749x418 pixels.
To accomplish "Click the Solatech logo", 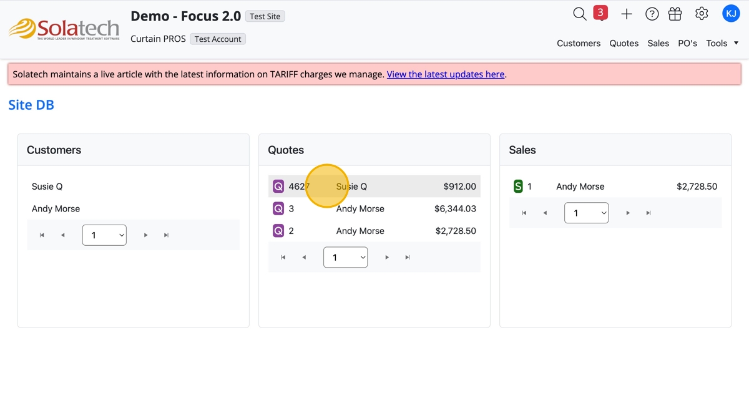I will (x=64, y=29).
